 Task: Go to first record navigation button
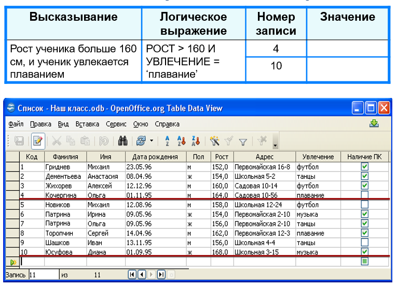coord(132,275)
